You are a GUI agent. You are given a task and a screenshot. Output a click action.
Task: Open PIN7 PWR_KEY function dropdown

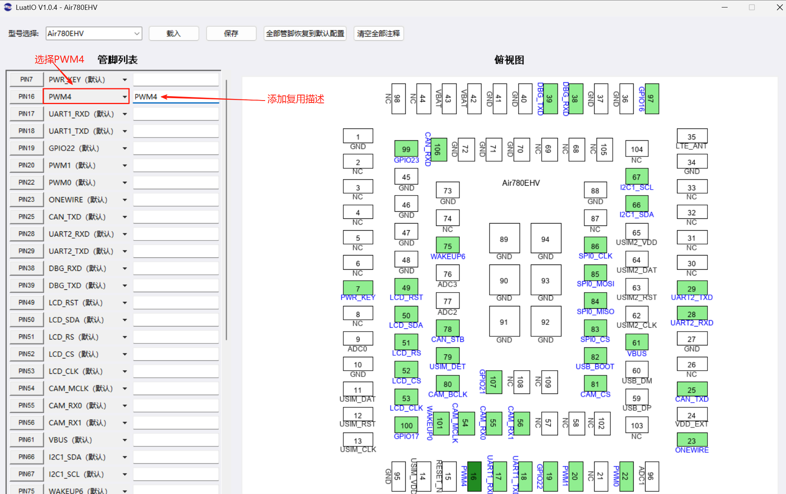coord(86,80)
